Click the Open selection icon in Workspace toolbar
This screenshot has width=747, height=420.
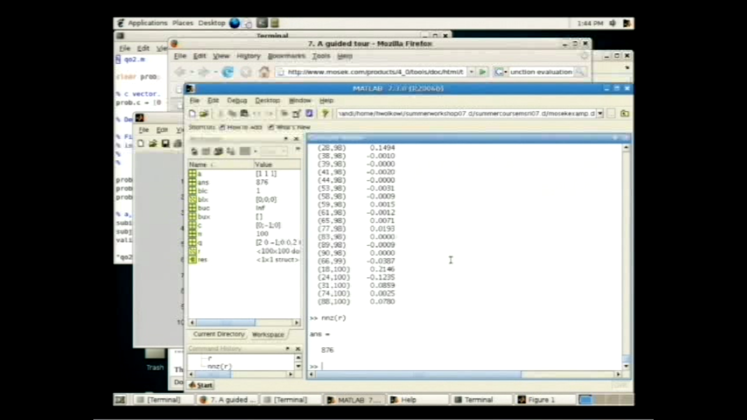206,151
